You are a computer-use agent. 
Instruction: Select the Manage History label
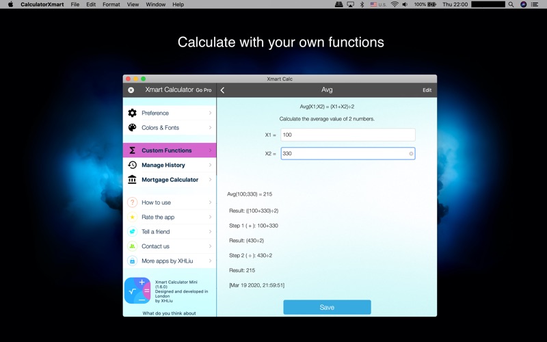[163, 165]
